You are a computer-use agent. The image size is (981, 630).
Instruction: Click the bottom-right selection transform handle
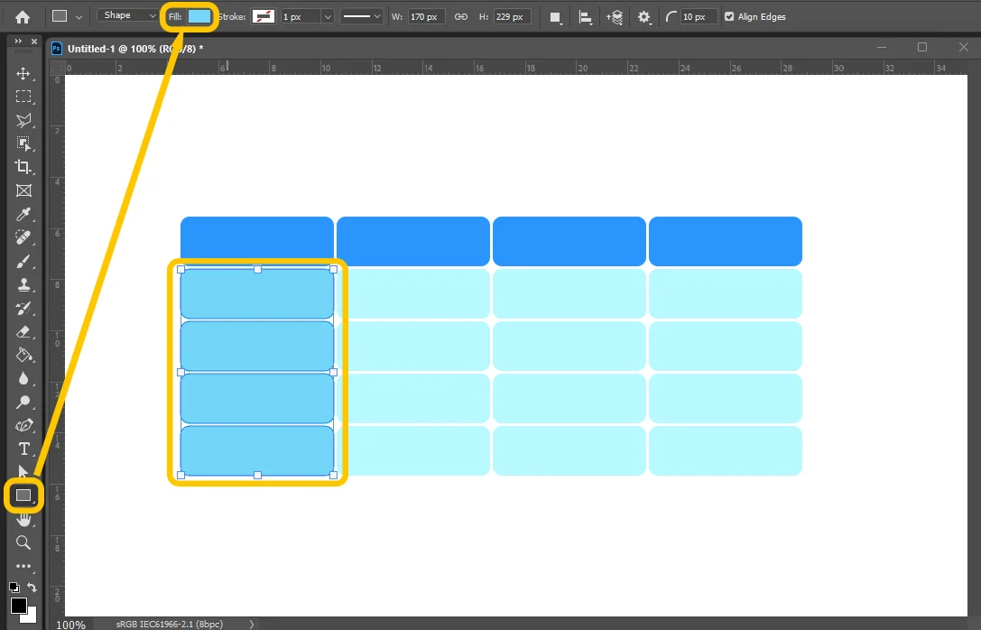pos(333,476)
